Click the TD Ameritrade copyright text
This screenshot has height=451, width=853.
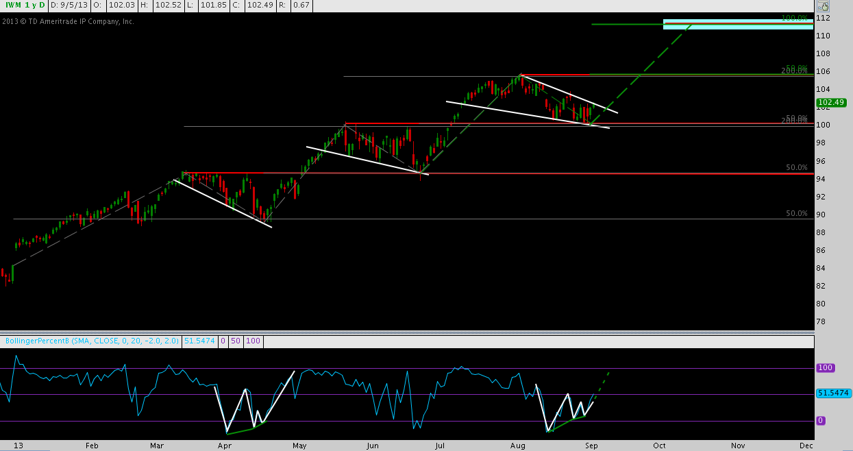[x=68, y=21]
